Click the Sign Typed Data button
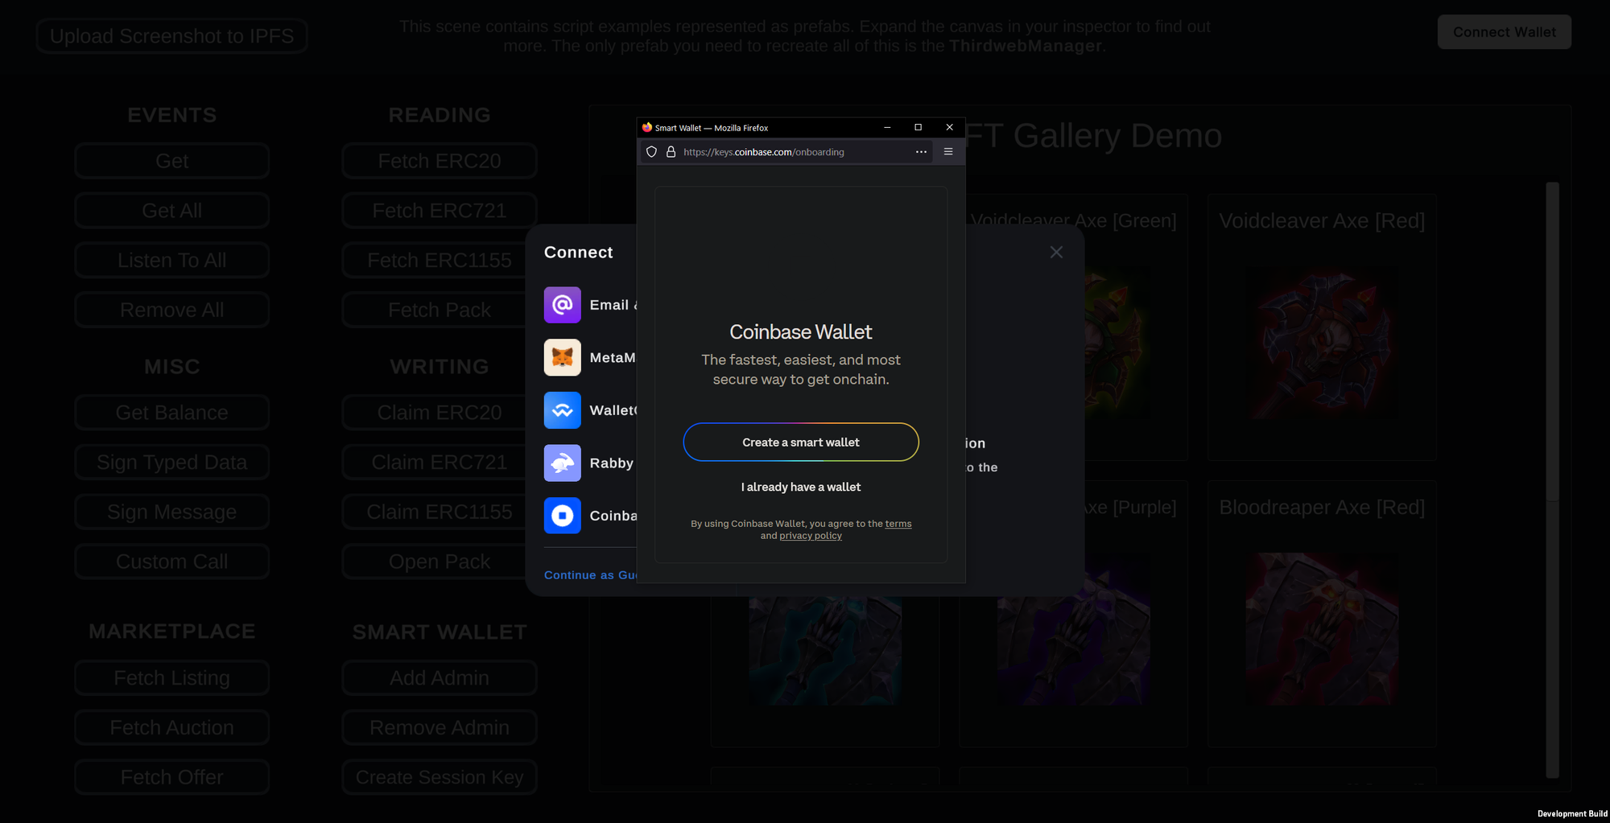 (171, 463)
